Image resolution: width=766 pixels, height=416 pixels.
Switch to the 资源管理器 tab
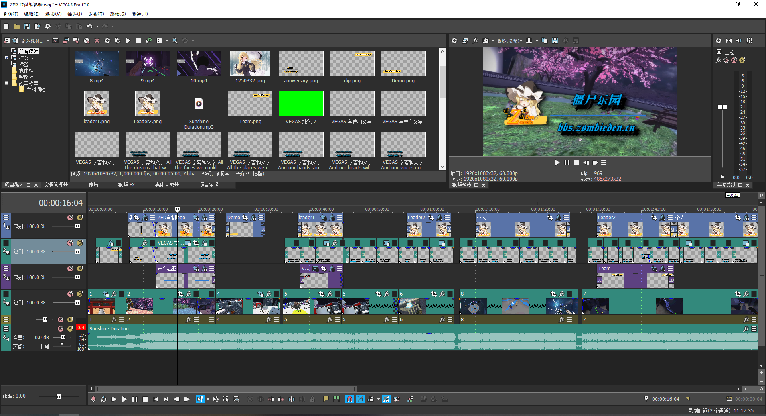(x=56, y=185)
